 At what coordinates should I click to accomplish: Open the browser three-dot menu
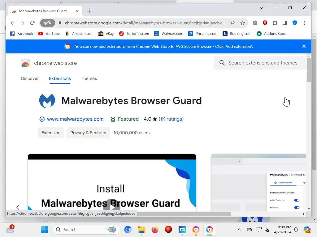305,23
